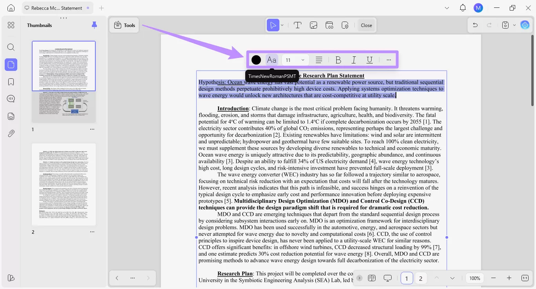
Task: Choose the Image insertion tool
Action: pos(314,25)
